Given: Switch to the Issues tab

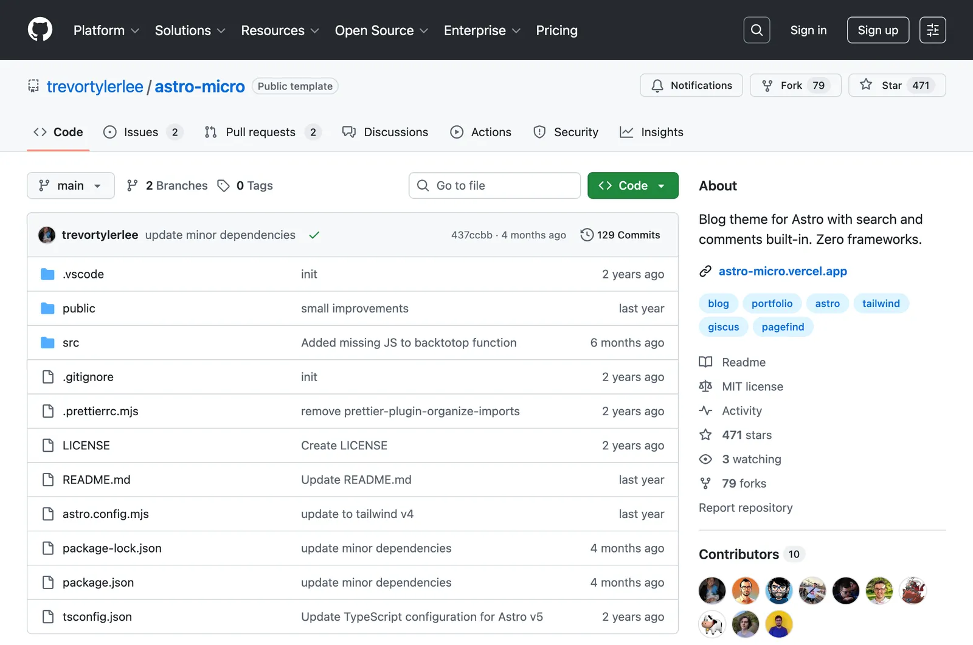Looking at the screenshot, I should pyautogui.click(x=144, y=132).
